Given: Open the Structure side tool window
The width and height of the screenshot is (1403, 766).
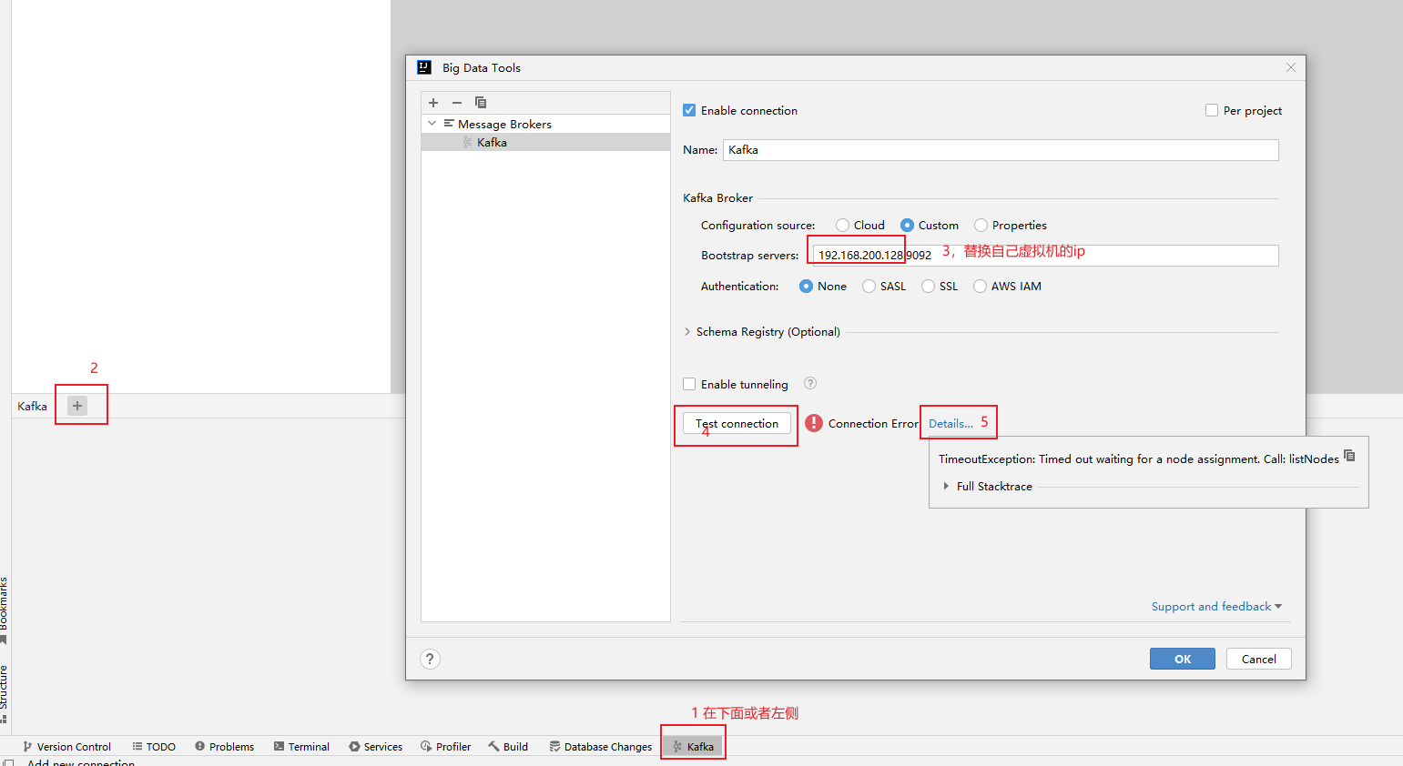Looking at the screenshot, I should point(5,694).
